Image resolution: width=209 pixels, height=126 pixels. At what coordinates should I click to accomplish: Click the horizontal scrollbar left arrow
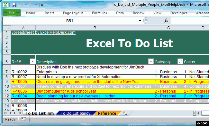(198, 113)
